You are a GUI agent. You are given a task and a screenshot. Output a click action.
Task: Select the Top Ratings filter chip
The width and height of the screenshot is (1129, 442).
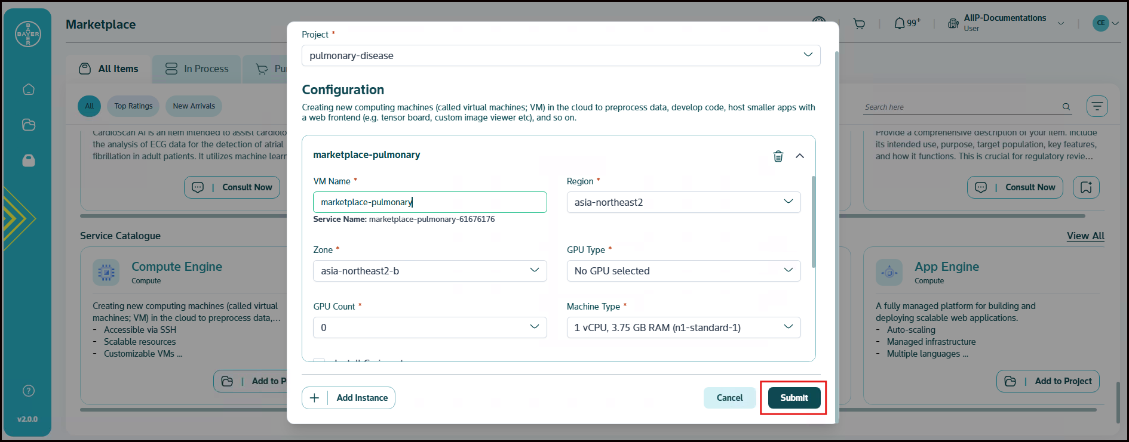(133, 106)
